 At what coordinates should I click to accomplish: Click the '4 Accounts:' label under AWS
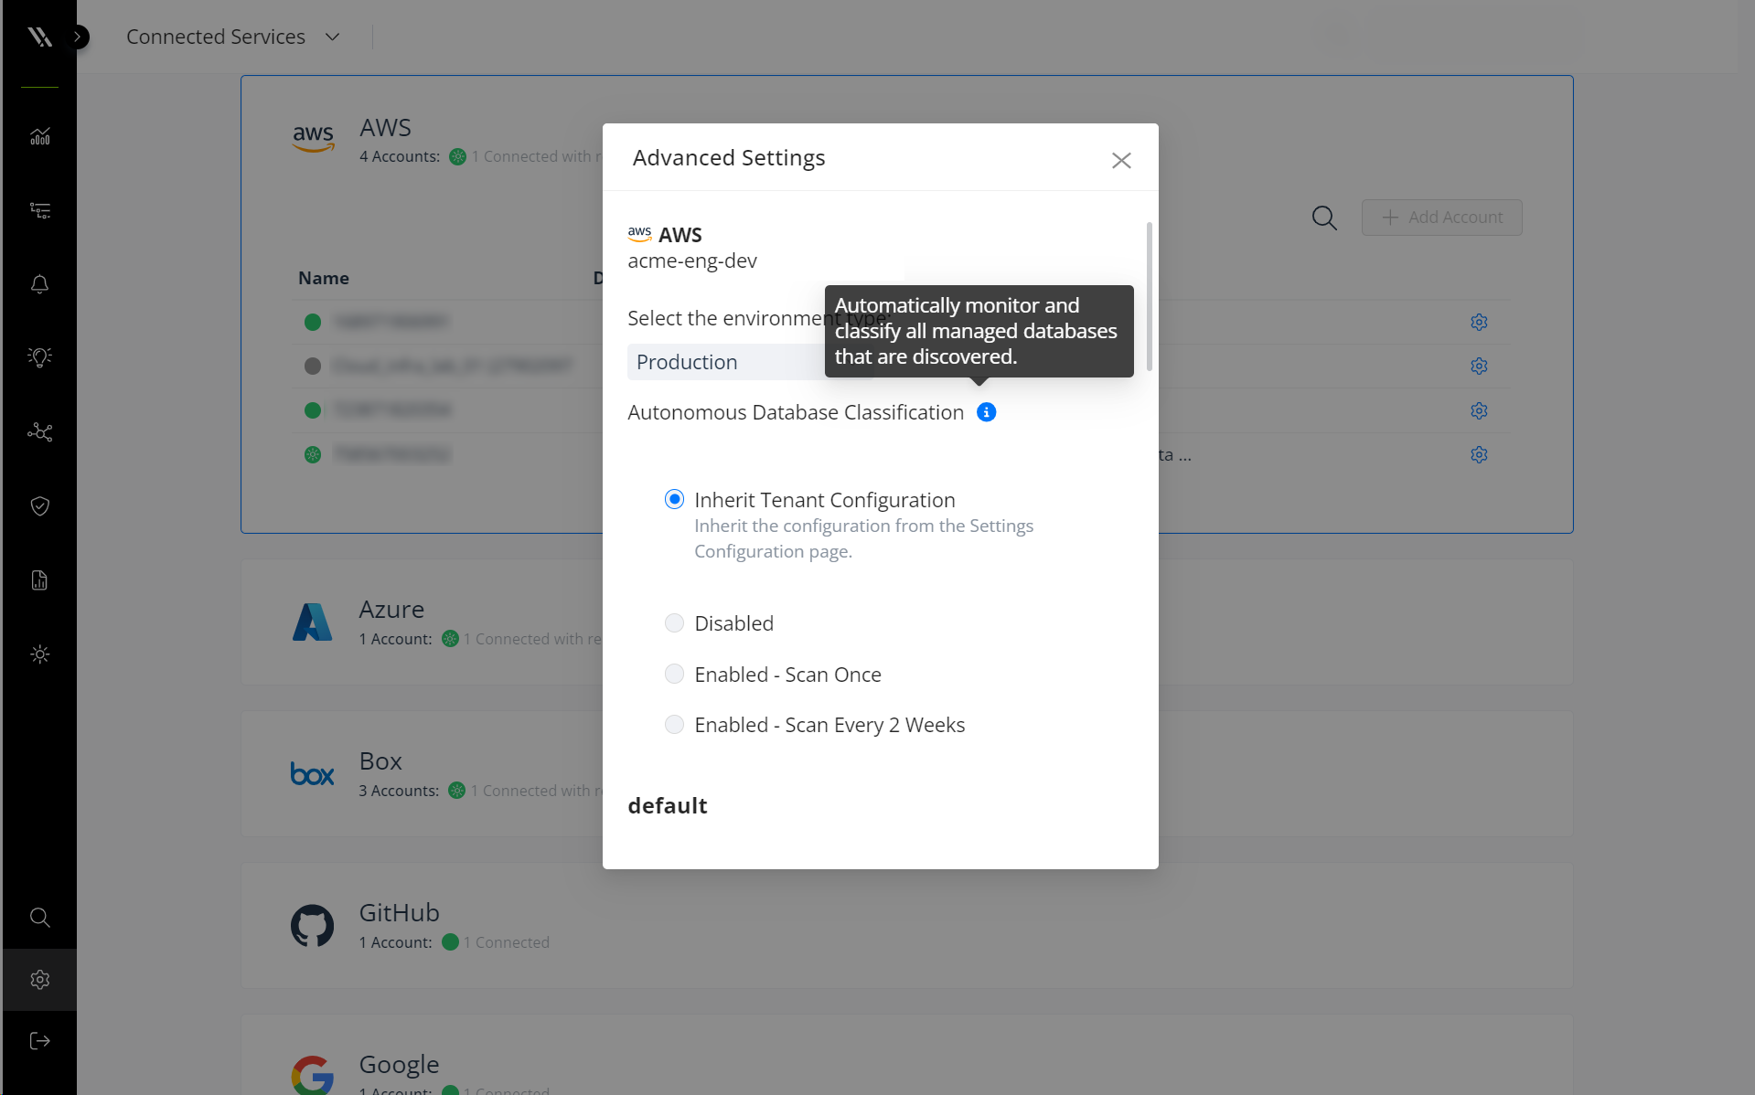click(x=400, y=156)
